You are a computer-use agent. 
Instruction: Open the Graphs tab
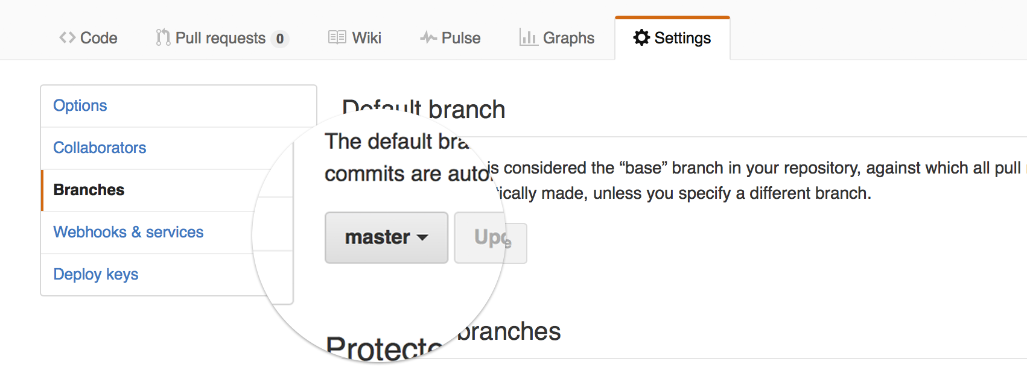pos(568,38)
